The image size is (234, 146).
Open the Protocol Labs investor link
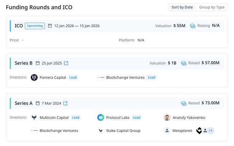point(118,117)
